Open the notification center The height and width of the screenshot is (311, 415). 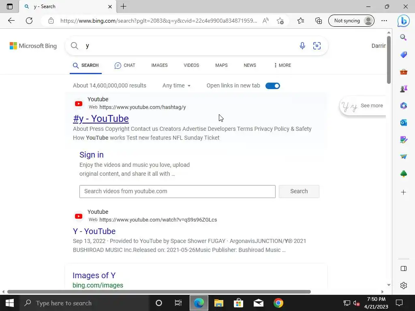(x=399, y=303)
